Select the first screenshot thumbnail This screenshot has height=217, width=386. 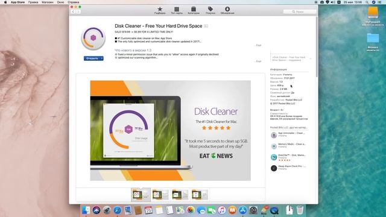(141, 195)
